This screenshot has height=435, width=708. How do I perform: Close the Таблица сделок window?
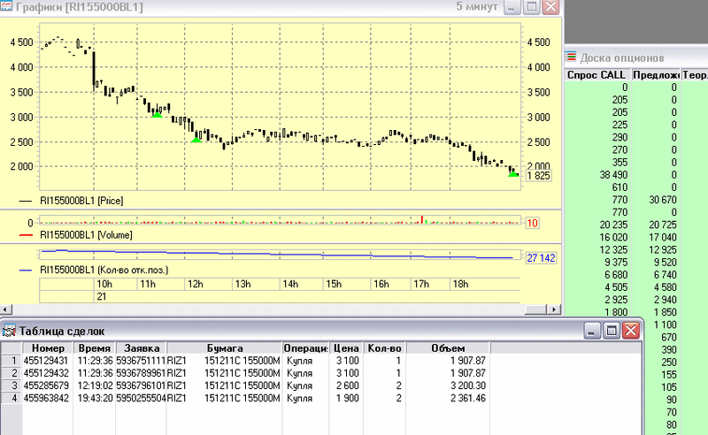(x=629, y=330)
